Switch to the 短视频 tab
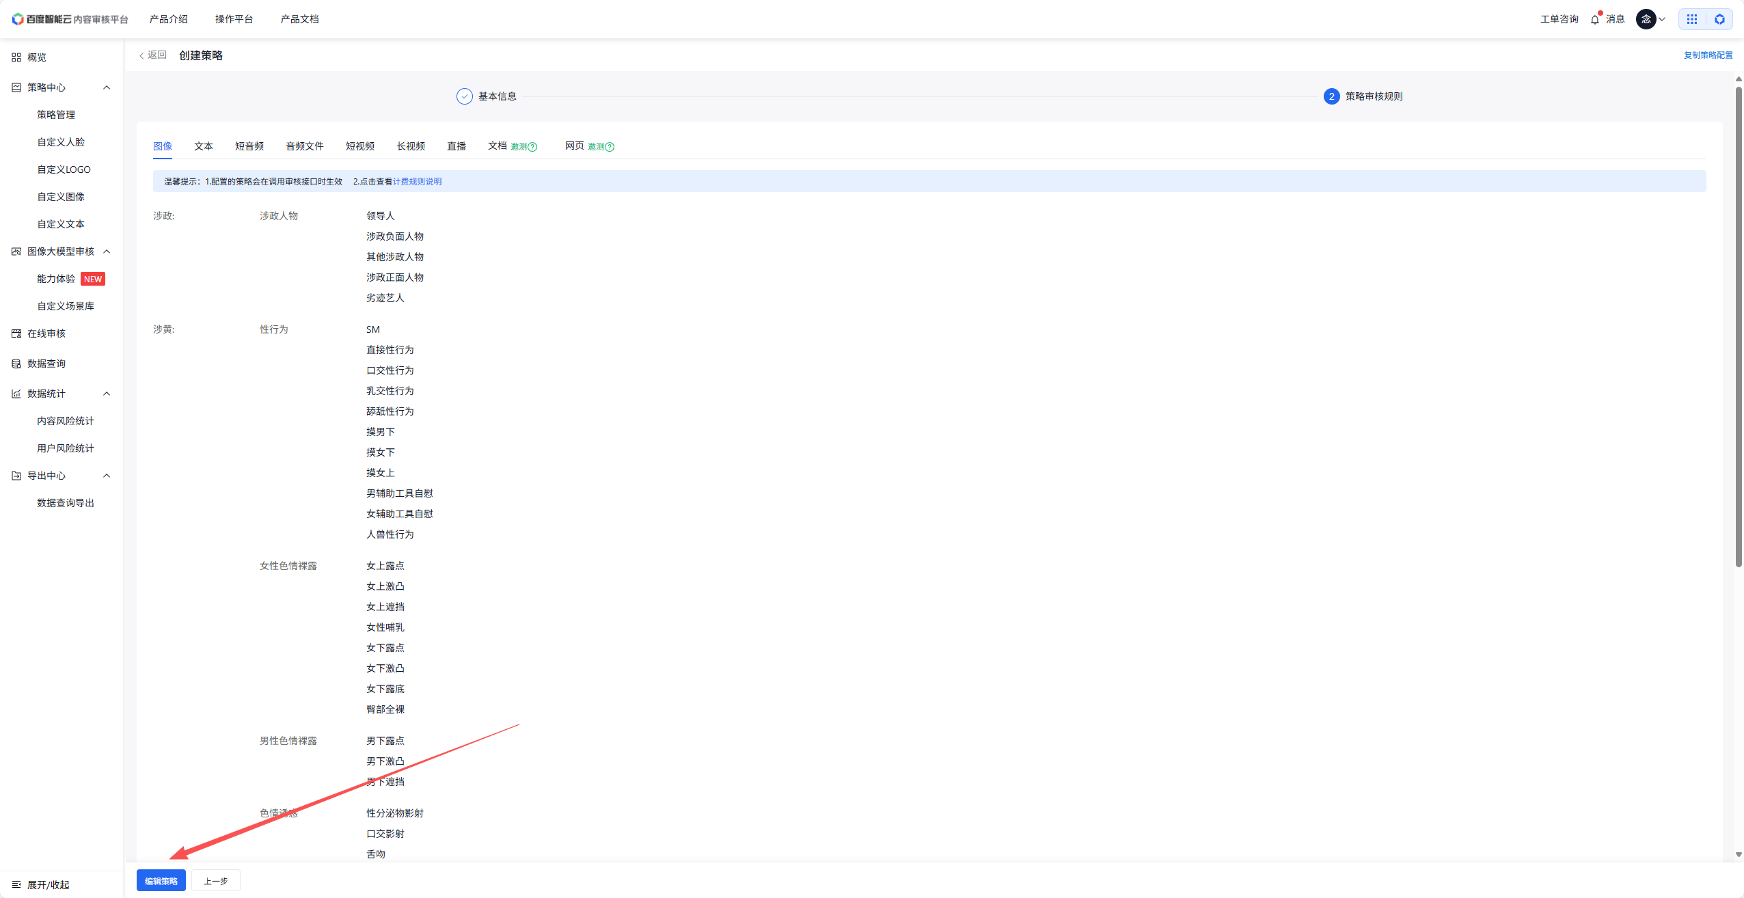 [x=359, y=146]
